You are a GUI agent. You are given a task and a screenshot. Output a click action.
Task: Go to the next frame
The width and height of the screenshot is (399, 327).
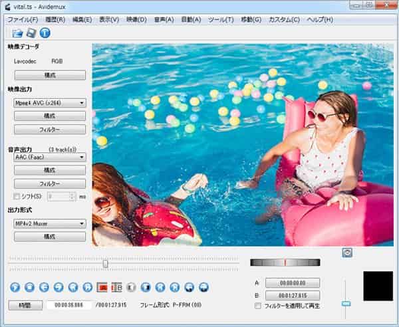point(59,287)
